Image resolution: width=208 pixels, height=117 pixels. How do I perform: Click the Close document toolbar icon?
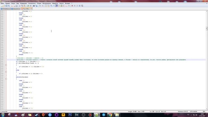pos(12,6)
